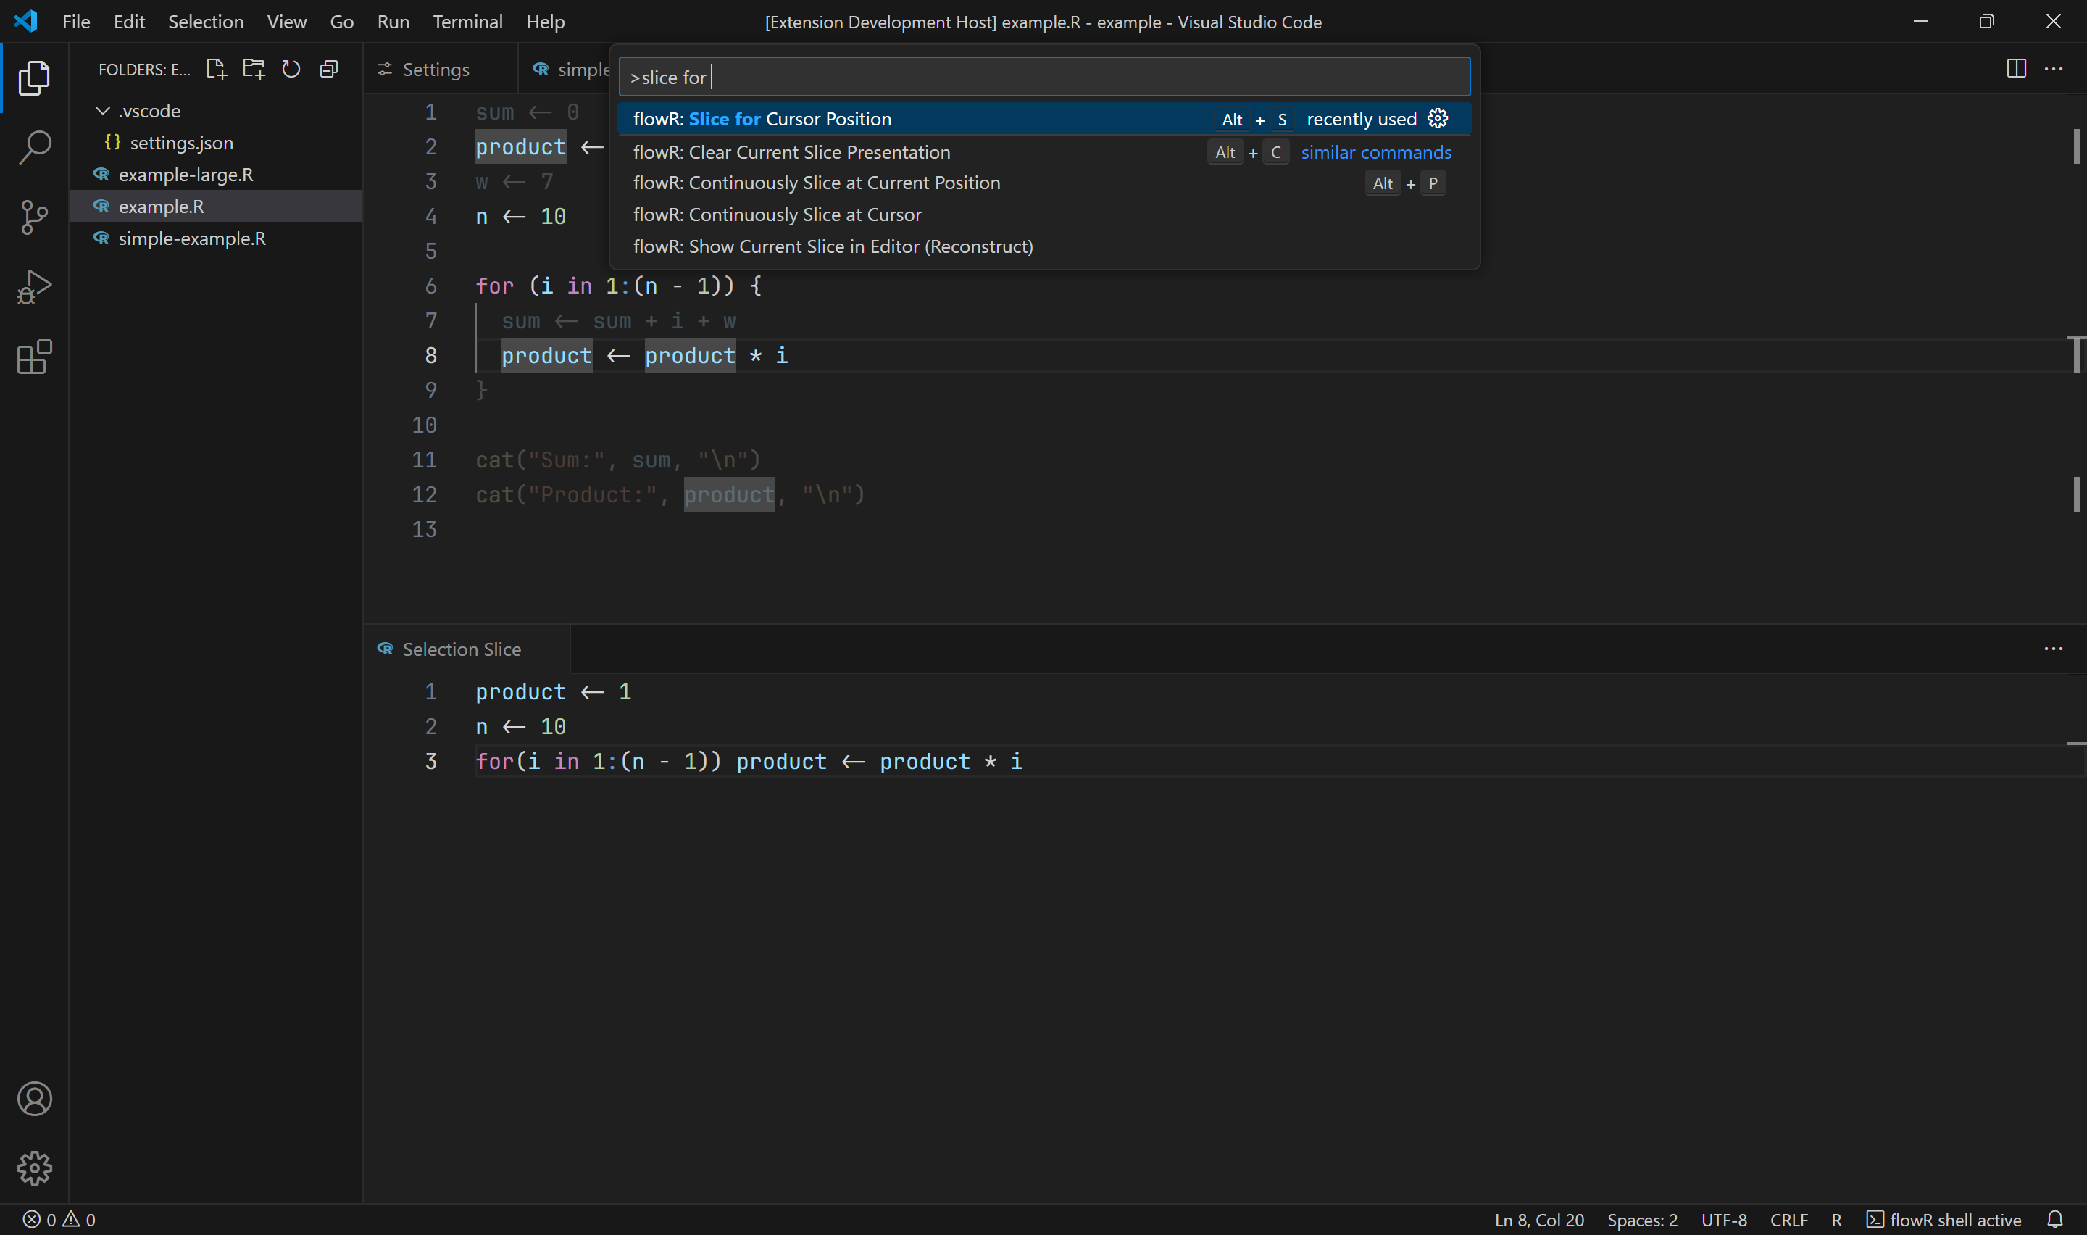Click the flowR shell active status item
This screenshot has height=1235, width=2087.
[1944, 1219]
